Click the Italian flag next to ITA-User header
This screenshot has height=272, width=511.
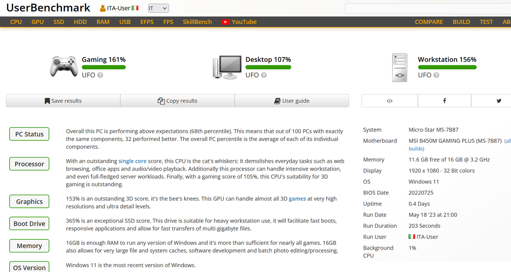(x=135, y=8)
